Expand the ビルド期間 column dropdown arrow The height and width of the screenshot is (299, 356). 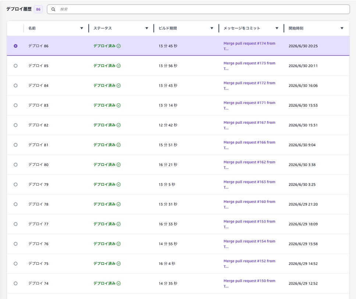212,28
